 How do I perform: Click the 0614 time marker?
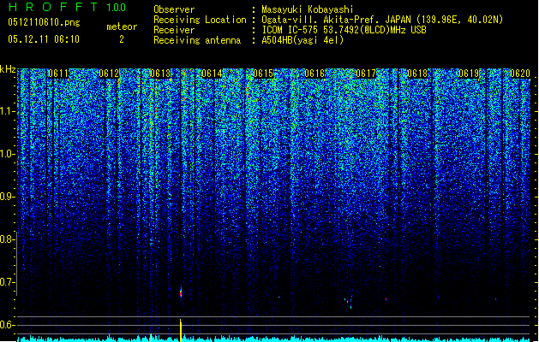tap(212, 74)
